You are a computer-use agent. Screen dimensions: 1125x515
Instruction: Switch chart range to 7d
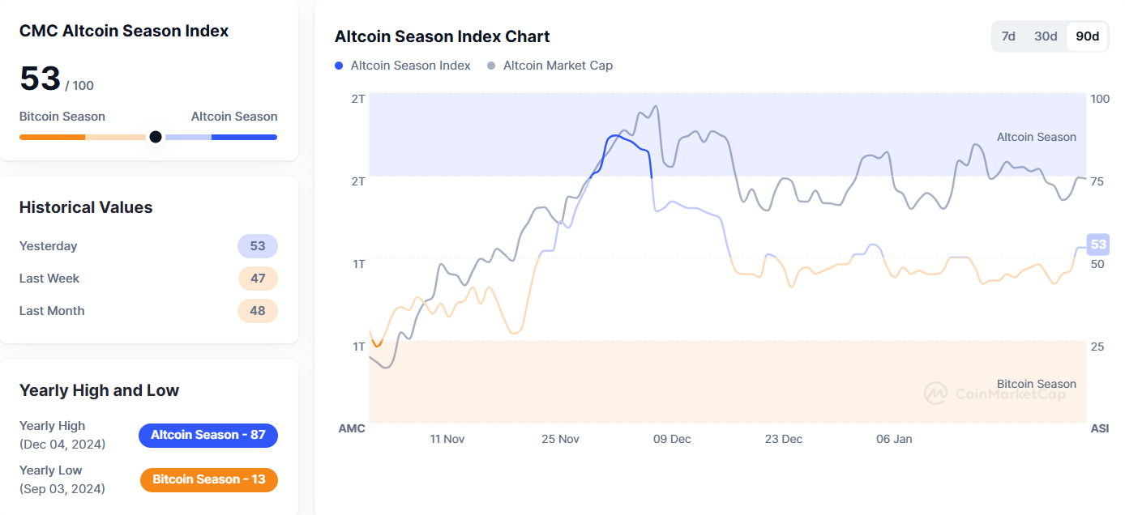1008,36
